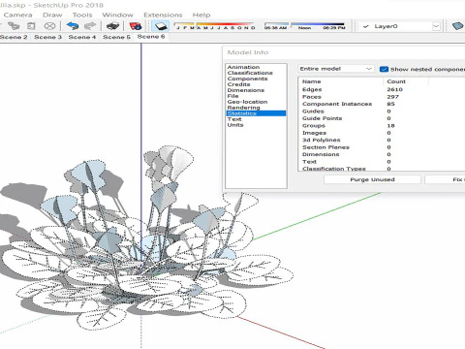The width and height of the screenshot is (465, 349).
Task: Select Geo-location in Model Info list
Action: [247, 102]
